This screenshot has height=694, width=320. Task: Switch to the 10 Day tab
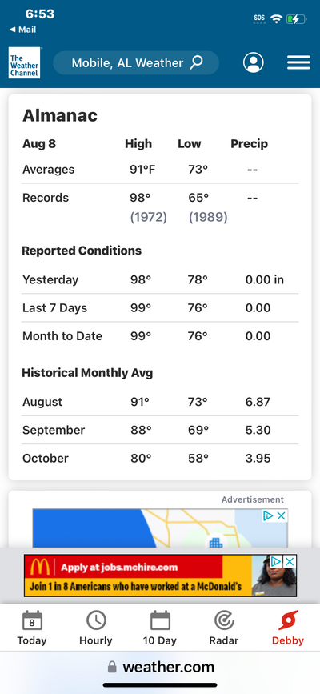coord(160,628)
